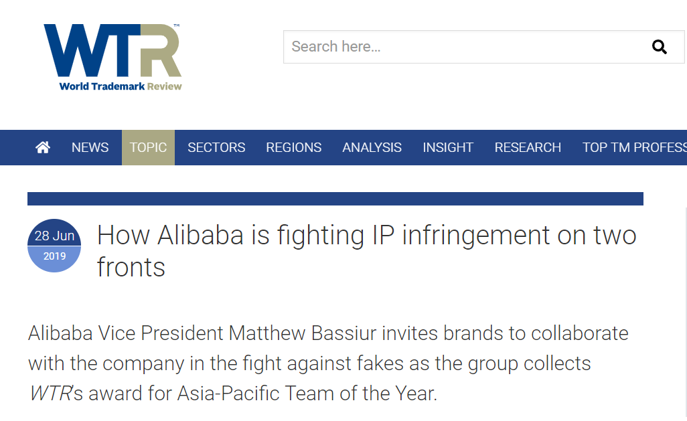Click the 28 Jun date badge
This screenshot has height=421, width=687.
coord(54,236)
